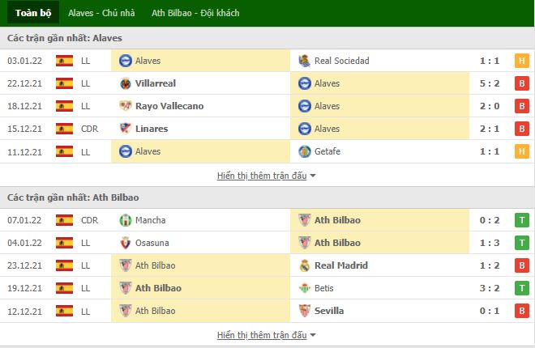Click the Real Madrid club crest

304,265
